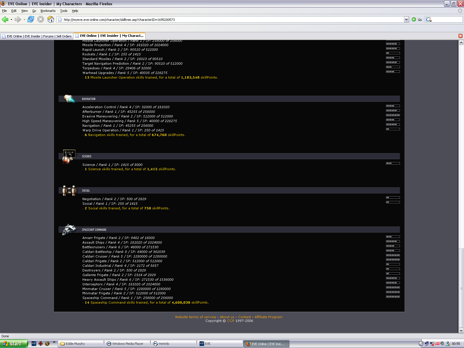Click the Spaceship Command skill group icon
Viewport: 464px width, 348px height.
[69, 230]
